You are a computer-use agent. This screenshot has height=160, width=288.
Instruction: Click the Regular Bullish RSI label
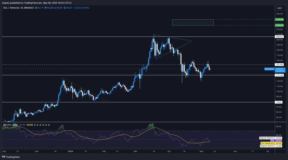point(267,146)
